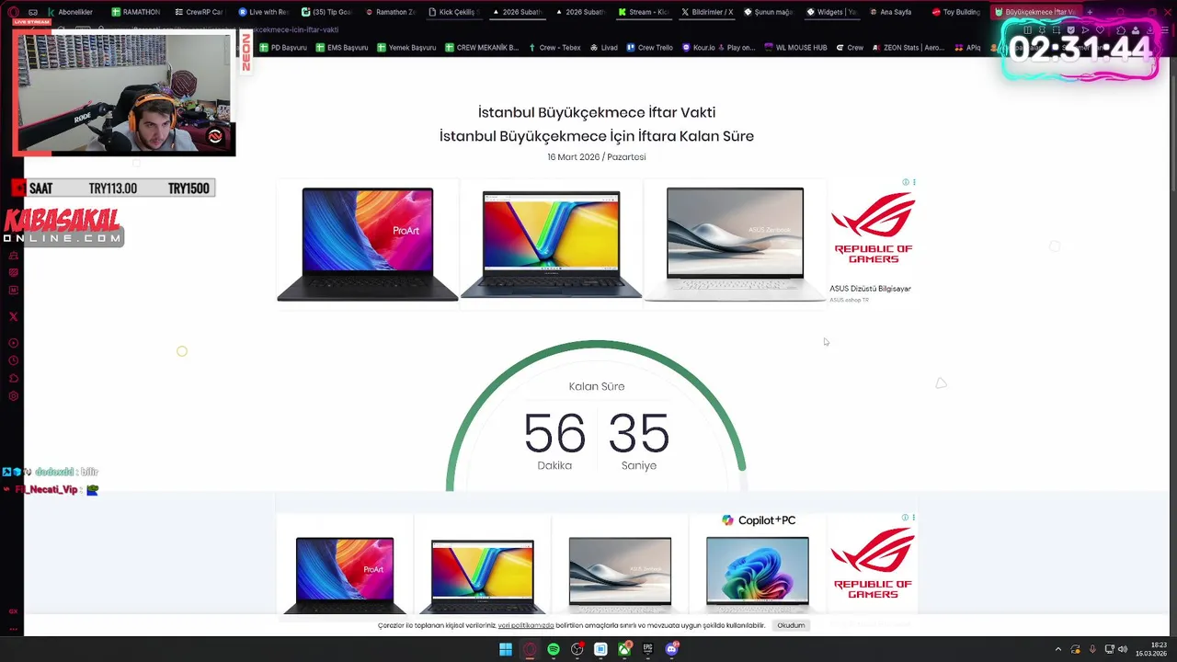Open the taskbar clock and date
The width and height of the screenshot is (1177, 662).
1150,649
